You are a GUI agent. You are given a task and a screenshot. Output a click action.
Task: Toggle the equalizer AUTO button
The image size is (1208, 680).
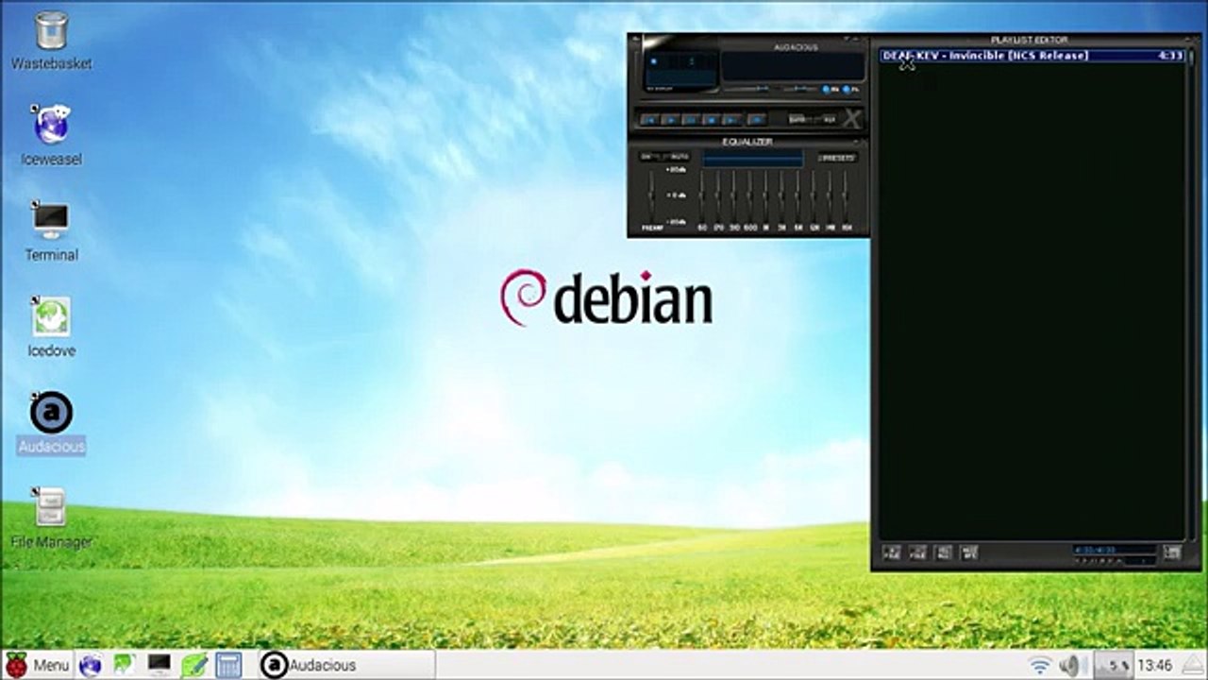679,157
